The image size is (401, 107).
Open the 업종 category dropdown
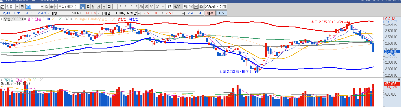pyautogui.click(x=17, y=7)
